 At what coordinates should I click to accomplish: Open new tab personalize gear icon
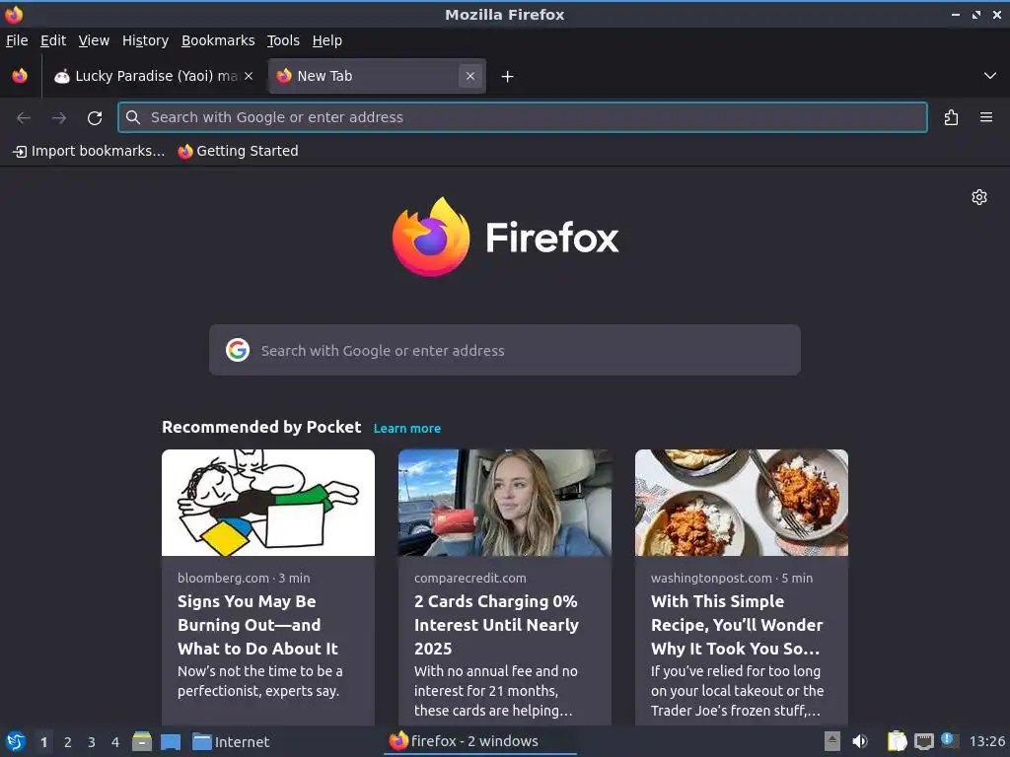[979, 197]
